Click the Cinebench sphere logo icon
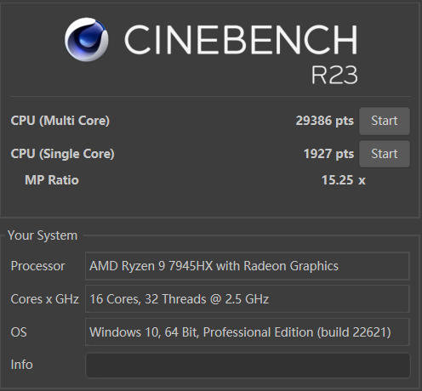This screenshot has height=391, width=422. tap(86, 39)
